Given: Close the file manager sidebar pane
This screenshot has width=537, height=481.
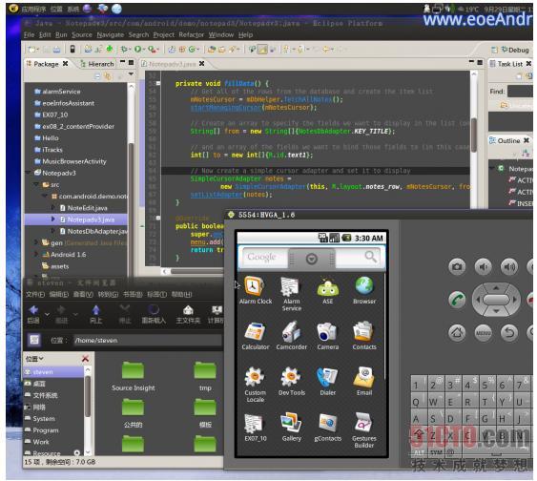Looking at the screenshot, I should click(x=85, y=359).
